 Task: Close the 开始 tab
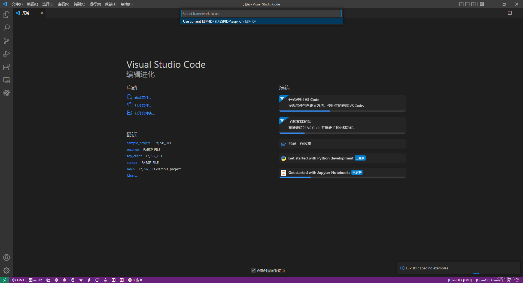point(42,13)
